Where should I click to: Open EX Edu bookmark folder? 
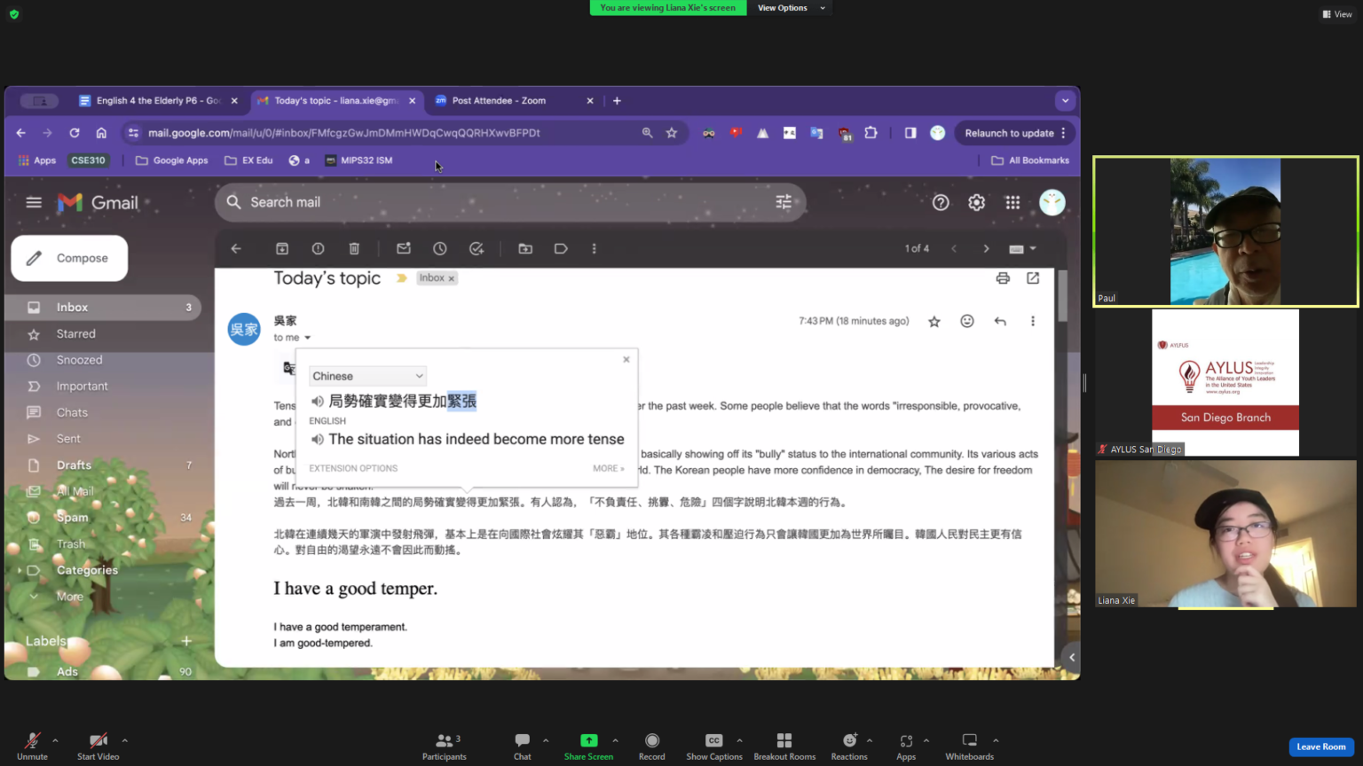coord(248,160)
